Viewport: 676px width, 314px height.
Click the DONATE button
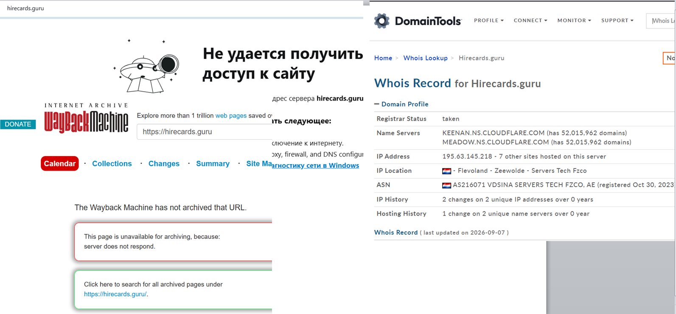pyautogui.click(x=18, y=124)
